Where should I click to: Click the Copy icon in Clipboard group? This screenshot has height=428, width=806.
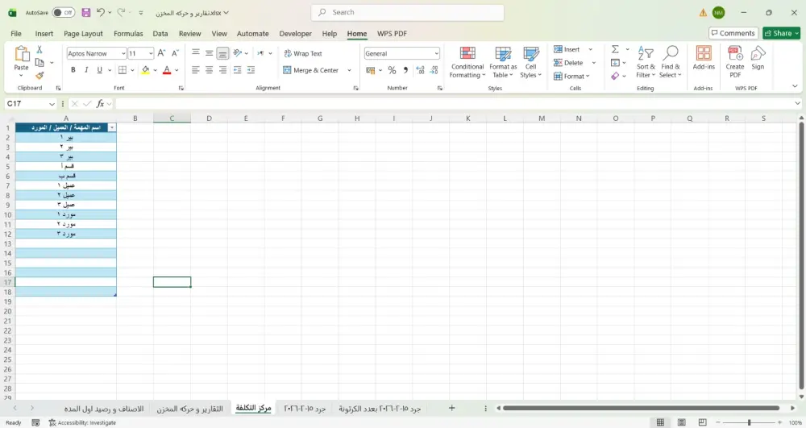click(x=39, y=63)
